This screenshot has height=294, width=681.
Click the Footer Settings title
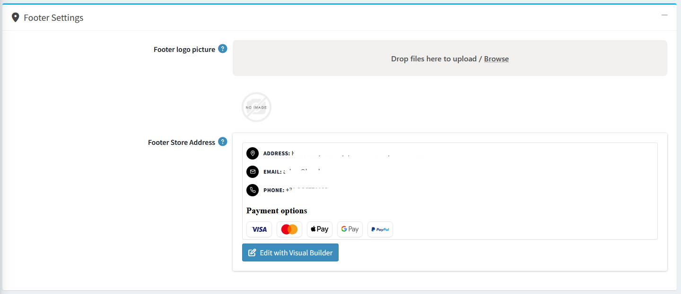53,18
